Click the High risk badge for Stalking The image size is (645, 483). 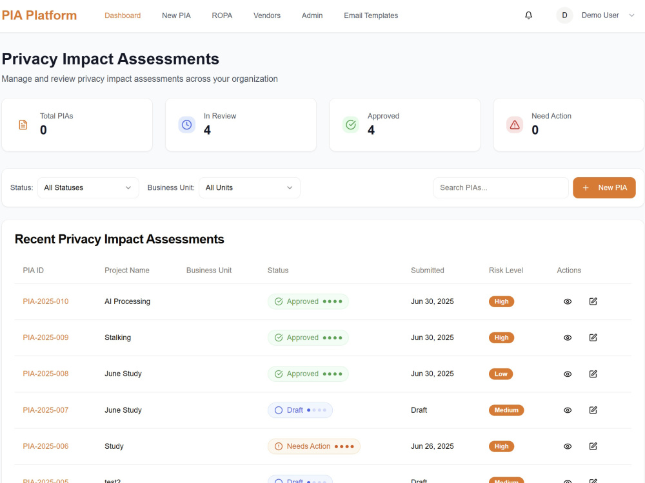[x=501, y=337]
